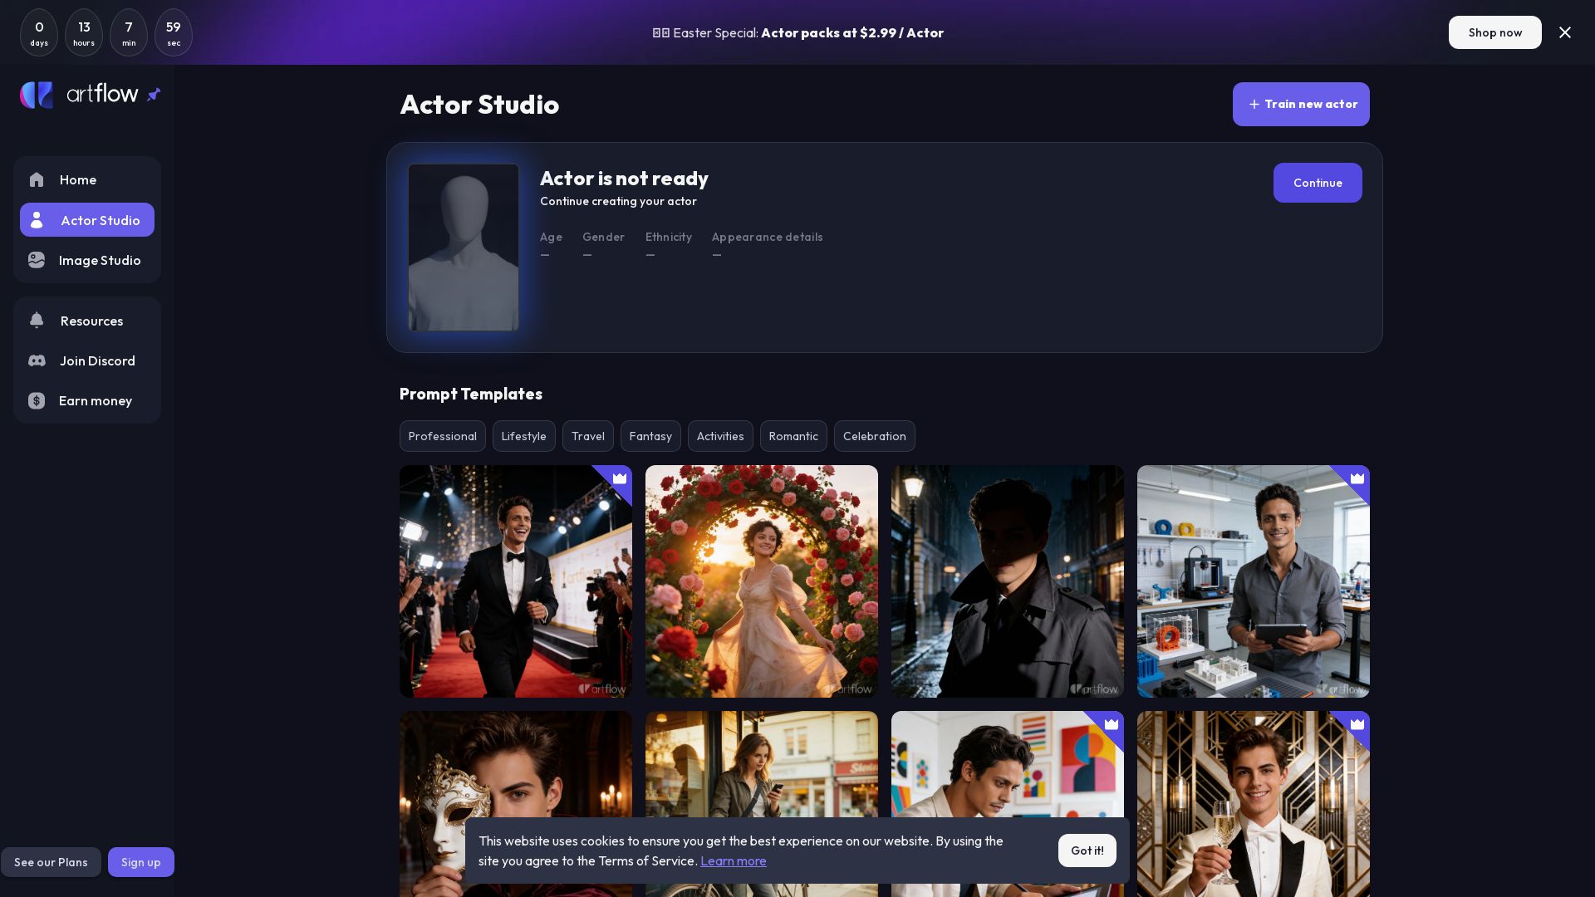The height and width of the screenshot is (897, 1595).
Task: Click the Resources bell icon
Action: tap(37, 321)
